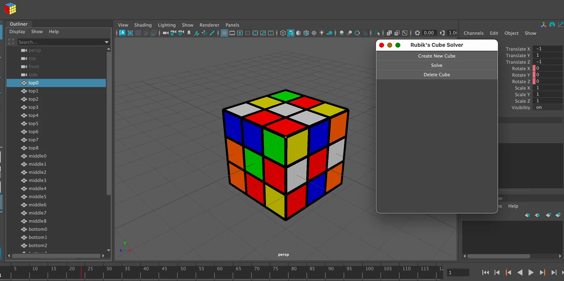
Task: Click the textured checker sphere icon
Action: click(314, 33)
